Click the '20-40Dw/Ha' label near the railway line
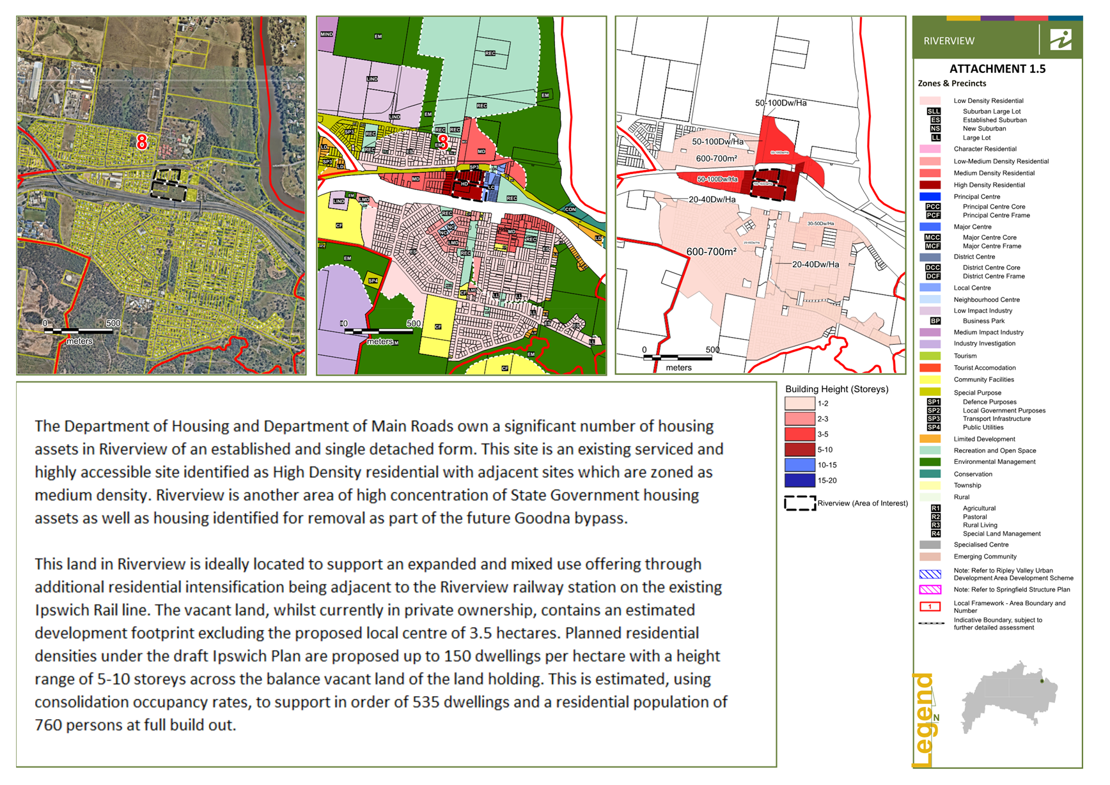This screenshot has width=1110, height=785. coord(712,200)
